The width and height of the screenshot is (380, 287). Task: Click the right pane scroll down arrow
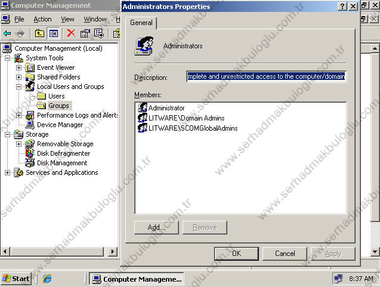click(x=375, y=252)
